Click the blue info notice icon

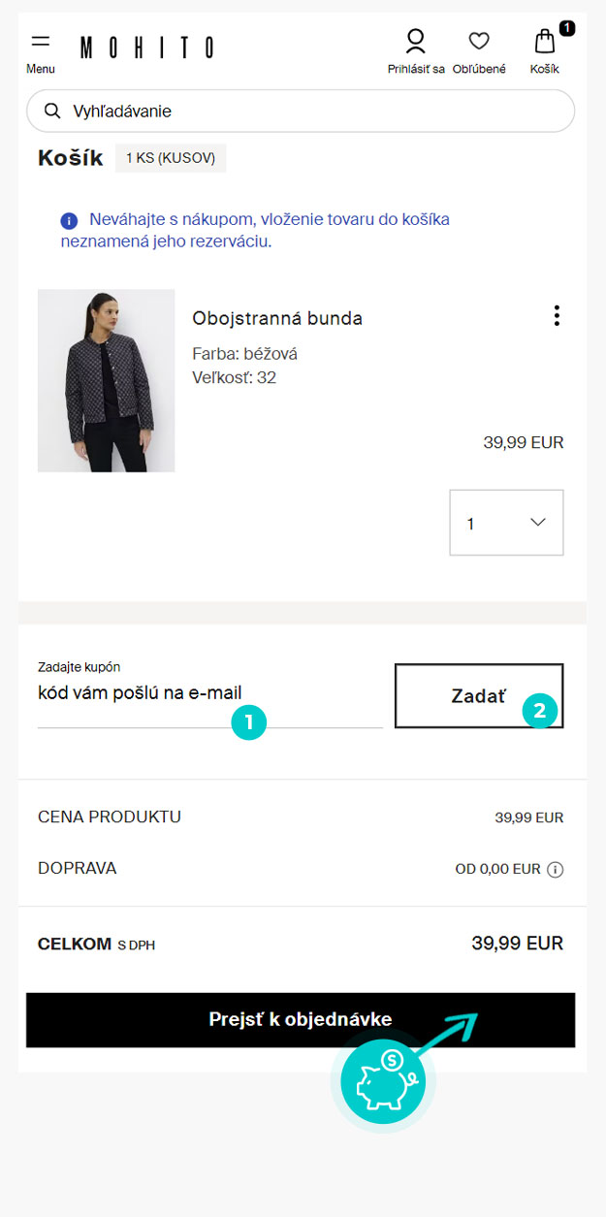[69, 221]
